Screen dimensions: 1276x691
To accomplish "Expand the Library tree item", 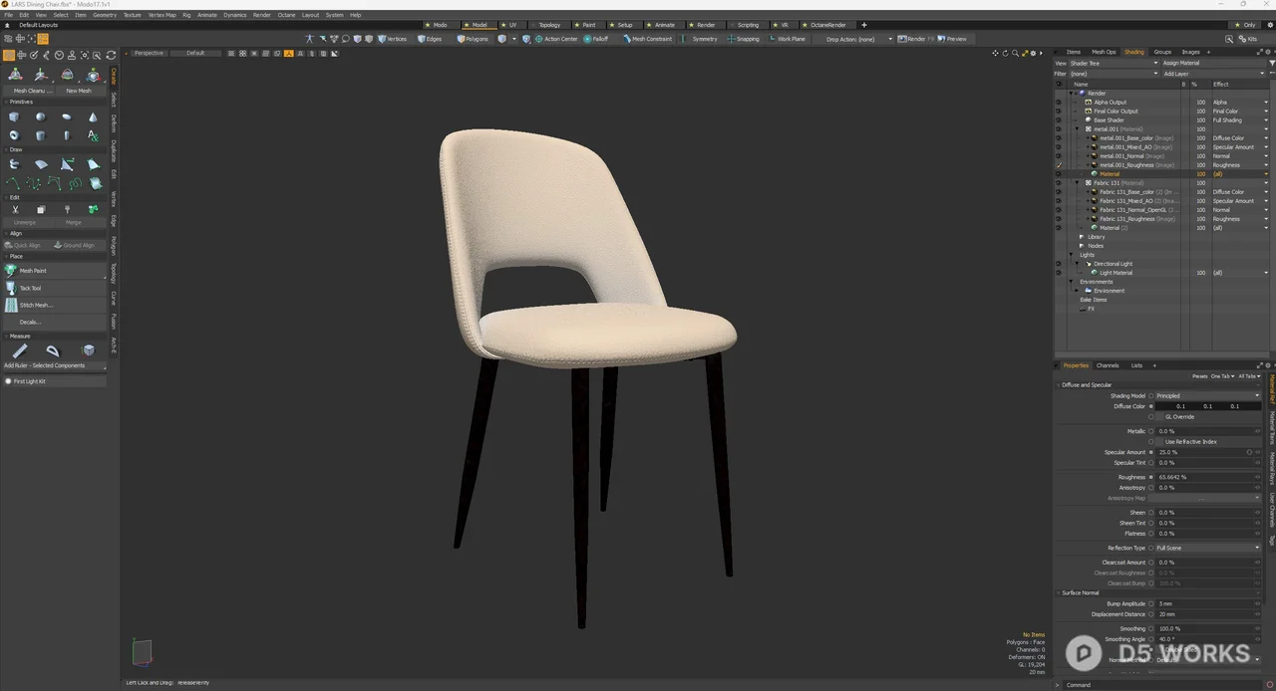I will (x=1082, y=237).
